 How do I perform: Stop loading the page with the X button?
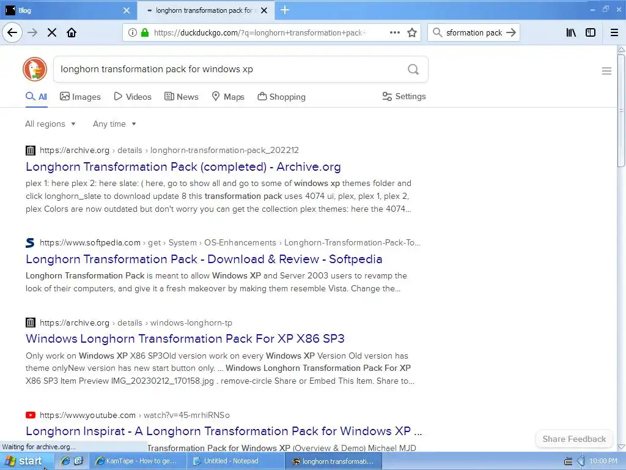click(52, 32)
